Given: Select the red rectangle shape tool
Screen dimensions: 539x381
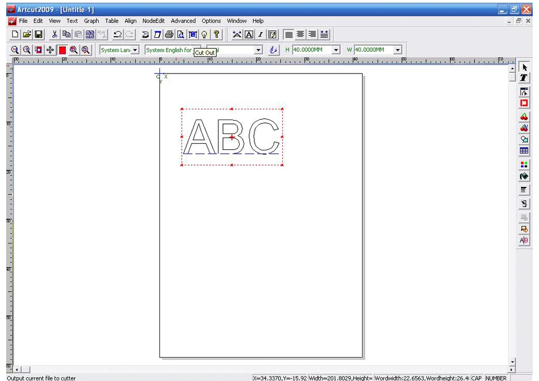Looking at the screenshot, I should point(524,103).
